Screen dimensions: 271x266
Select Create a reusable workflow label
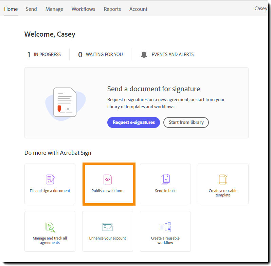(x=165, y=241)
